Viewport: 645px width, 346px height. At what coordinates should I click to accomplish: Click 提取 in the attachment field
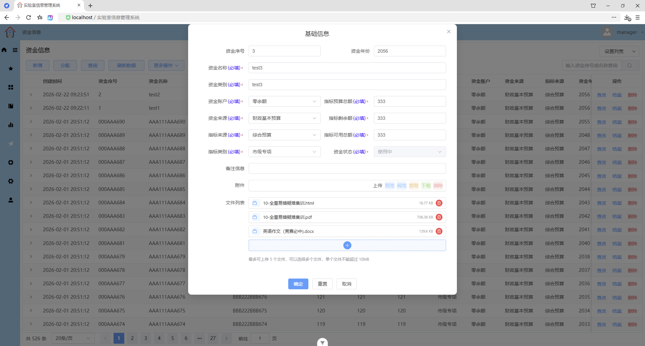tap(414, 186)
